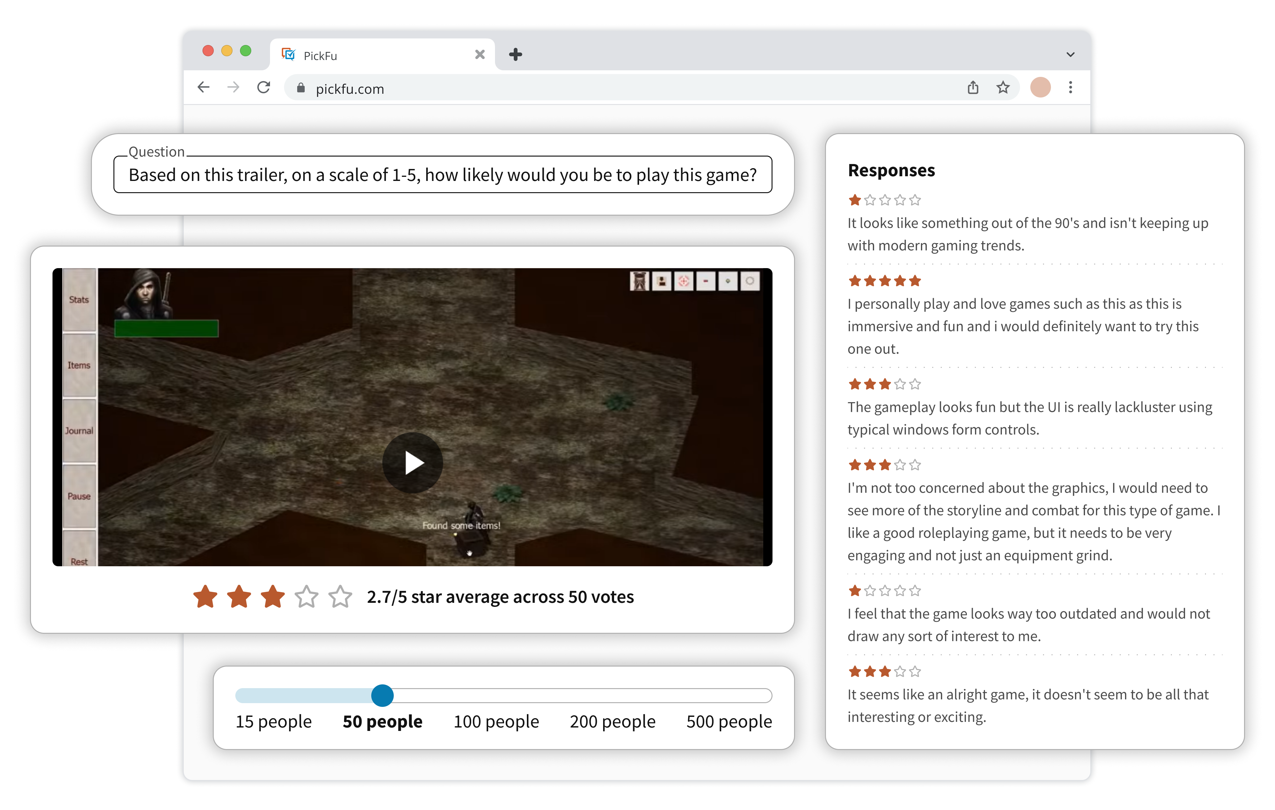Click the browser back arrow
The height and width of the screenshot is (810, 1275).
click(204, 87)
